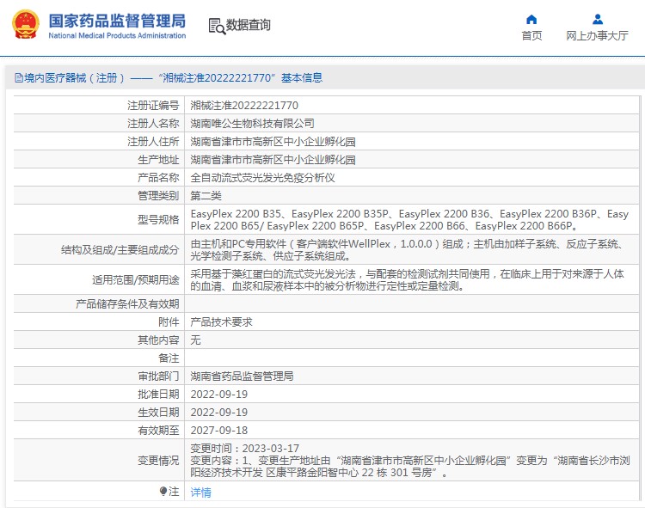Click the national emblem logo
The image size is (645, 508).
tap(26, 25)
